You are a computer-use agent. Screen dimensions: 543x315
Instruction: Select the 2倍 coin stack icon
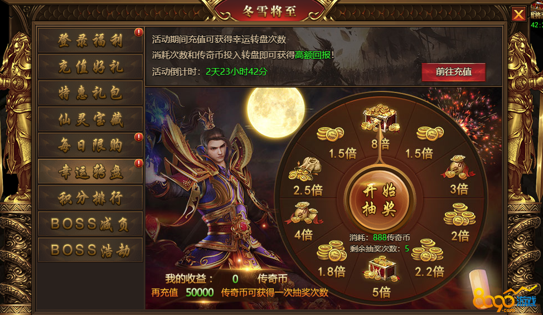[x=459, y=215]
